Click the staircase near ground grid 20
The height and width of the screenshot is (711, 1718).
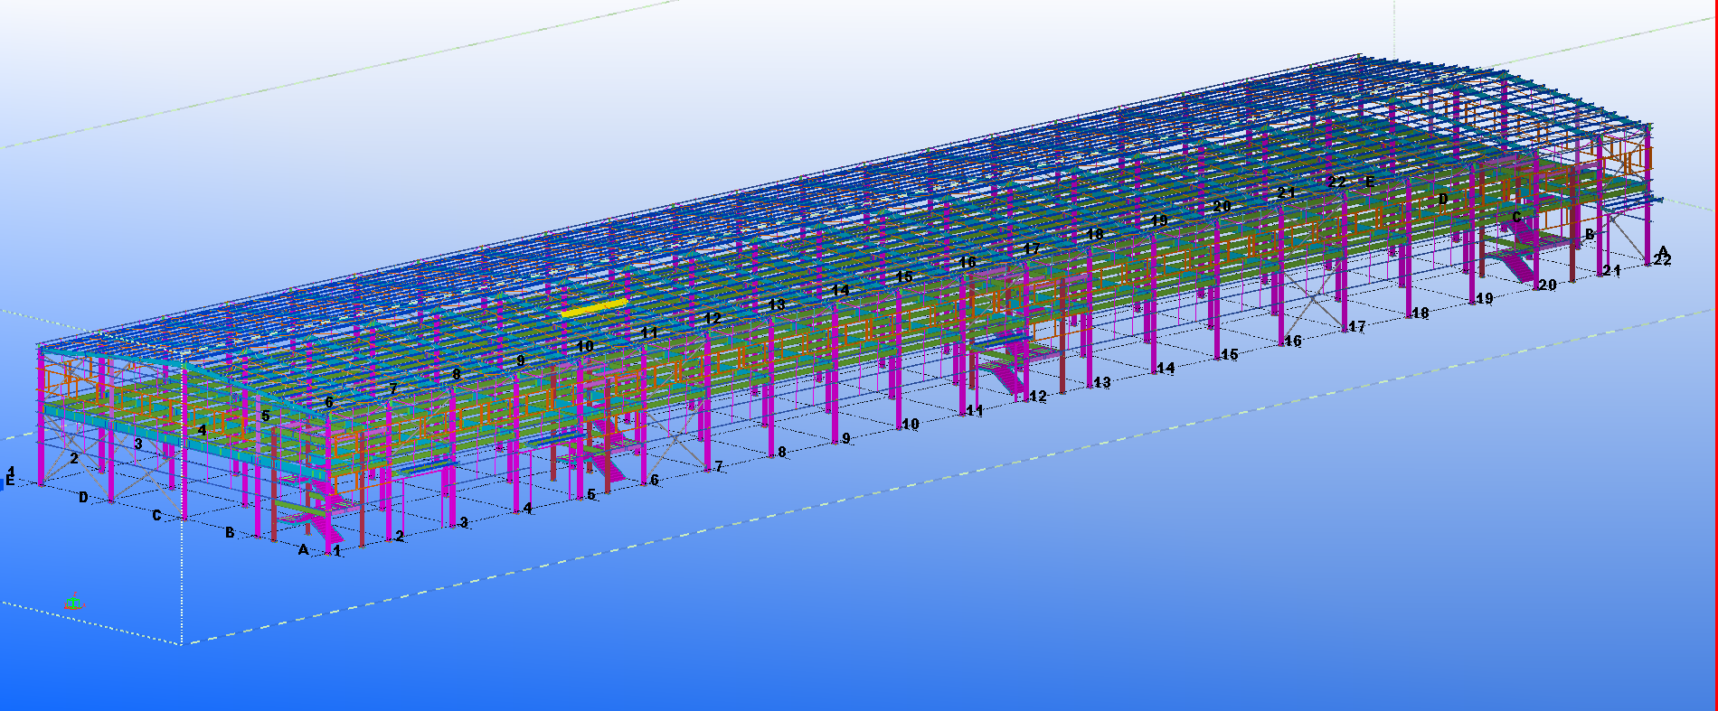(x=1515, y=257)
